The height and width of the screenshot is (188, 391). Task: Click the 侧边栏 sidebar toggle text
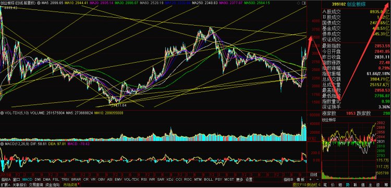pyautogui.click(x=312, y=185)
